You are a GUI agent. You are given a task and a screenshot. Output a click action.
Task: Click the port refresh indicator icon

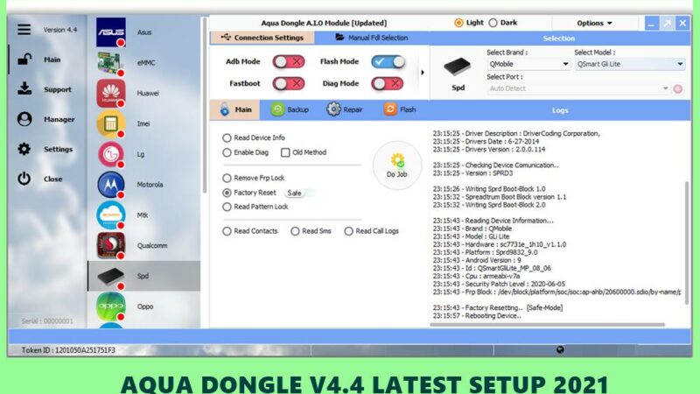pyautogui.click(x=677, y=88)
